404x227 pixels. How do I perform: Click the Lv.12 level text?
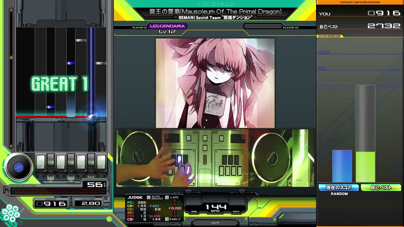pyautogui.click(x=167, y=32)
